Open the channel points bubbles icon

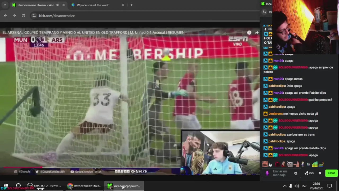coord(306,173)
